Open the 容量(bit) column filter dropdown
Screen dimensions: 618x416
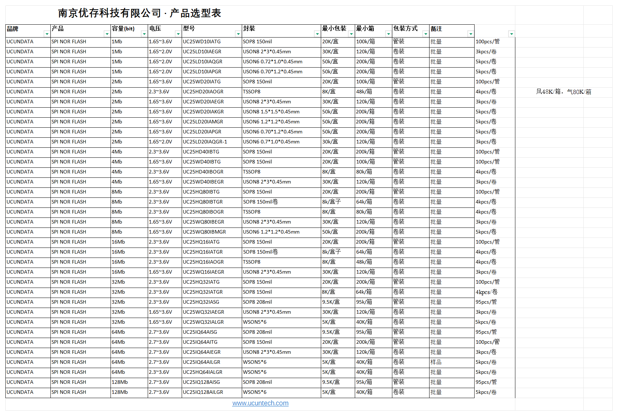144,34
